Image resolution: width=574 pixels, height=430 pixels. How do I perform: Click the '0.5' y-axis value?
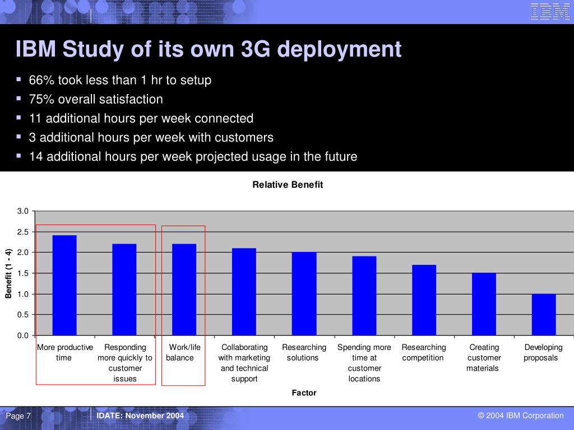click(x=22, y=315)
